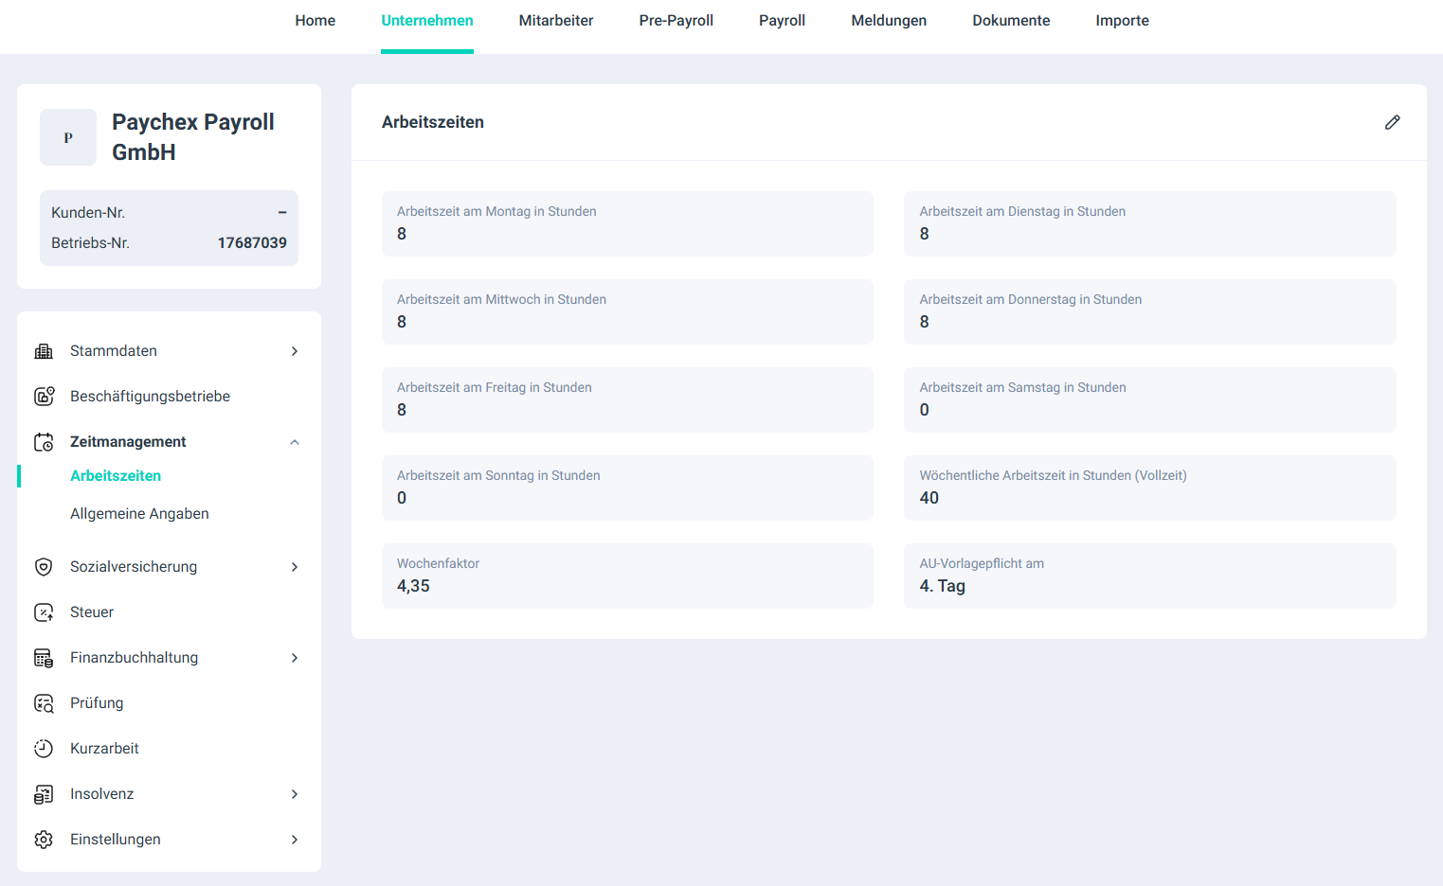Expand the Finanzbuchhaltung chevron
Viewport: 1443px width, 886px height.
coord(295,658)
